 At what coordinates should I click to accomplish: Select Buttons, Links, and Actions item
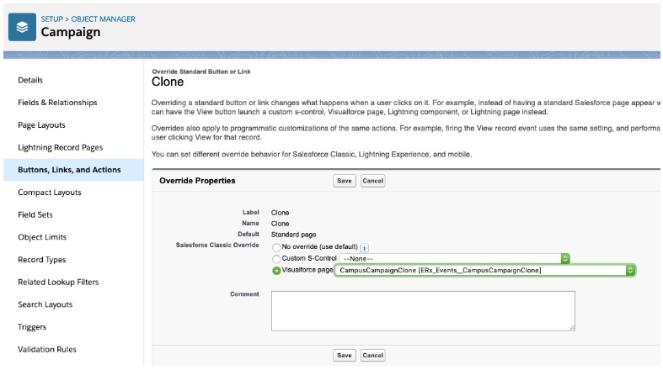point(69,170)
